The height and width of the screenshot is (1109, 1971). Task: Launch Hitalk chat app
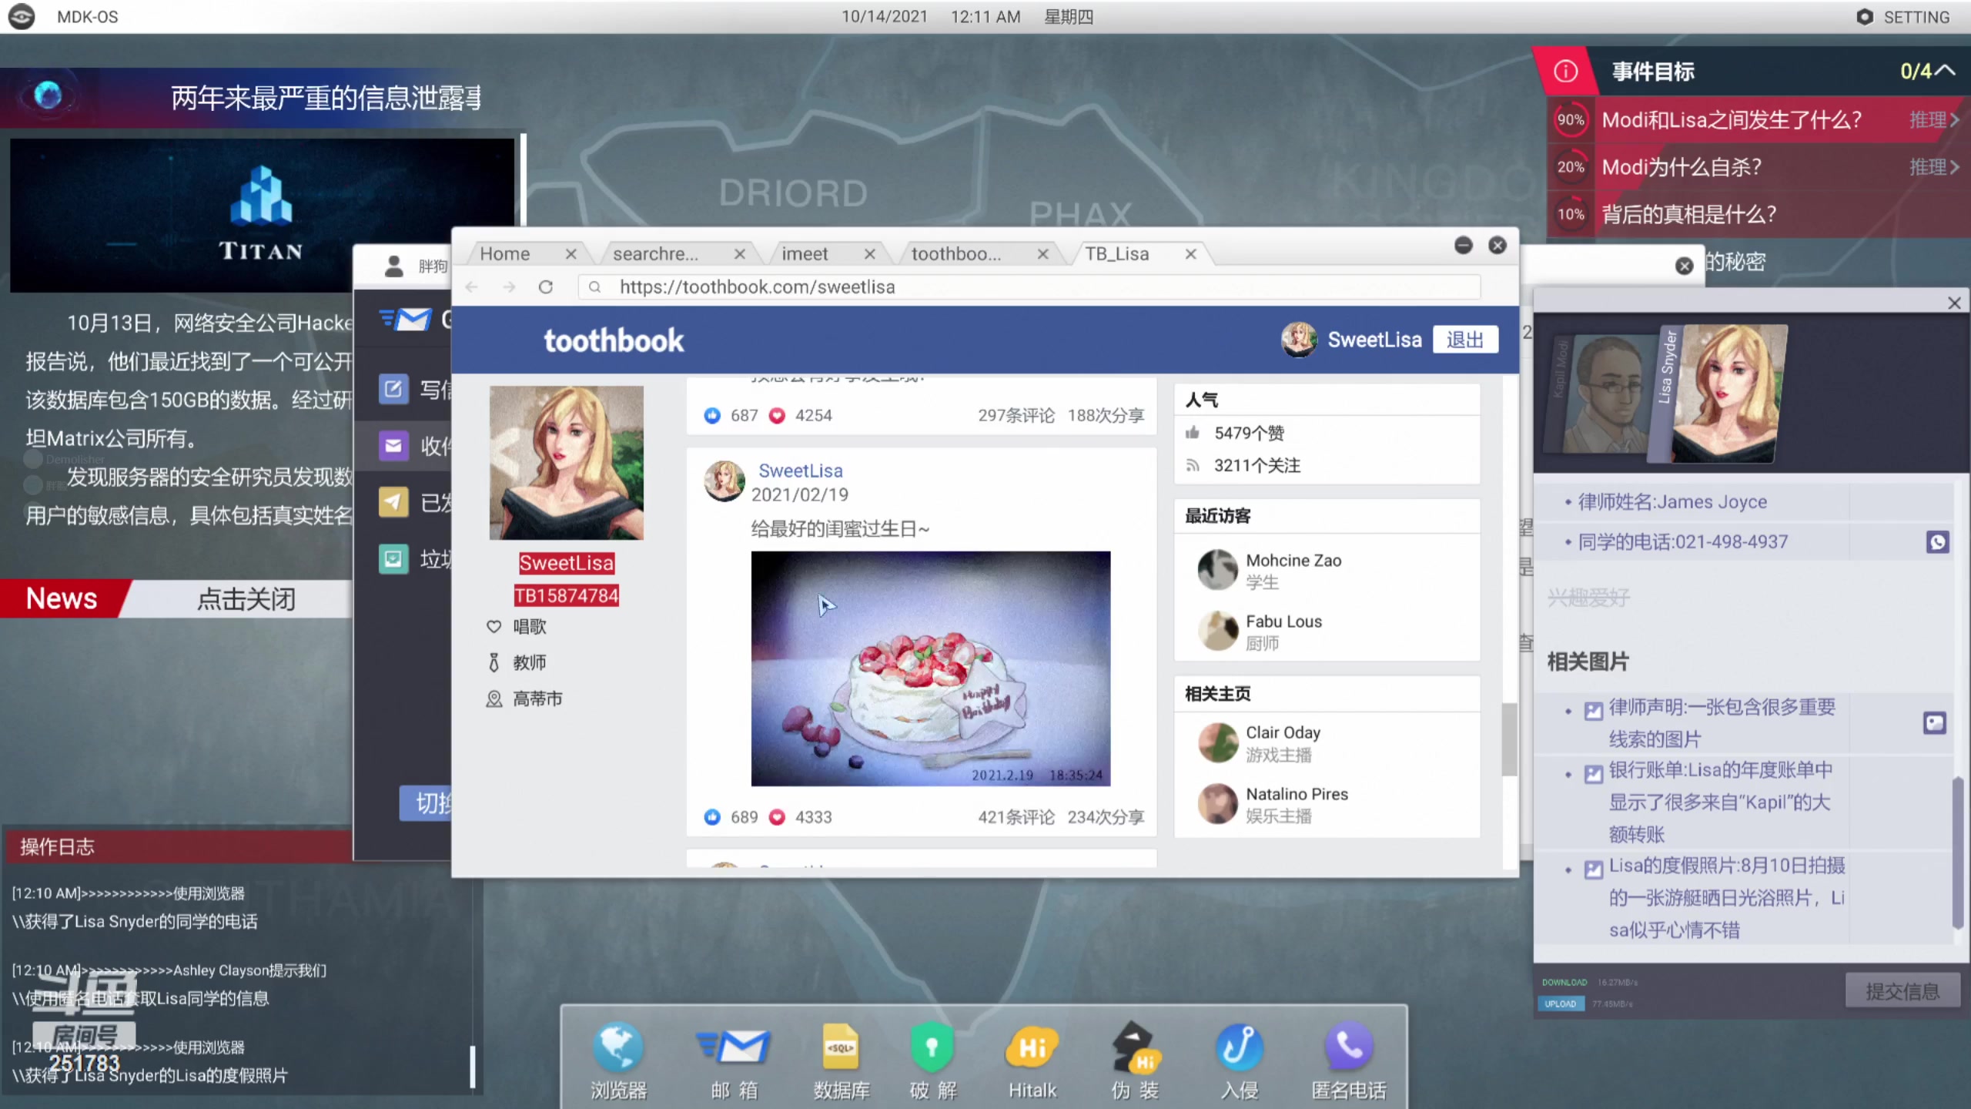1032,1049
